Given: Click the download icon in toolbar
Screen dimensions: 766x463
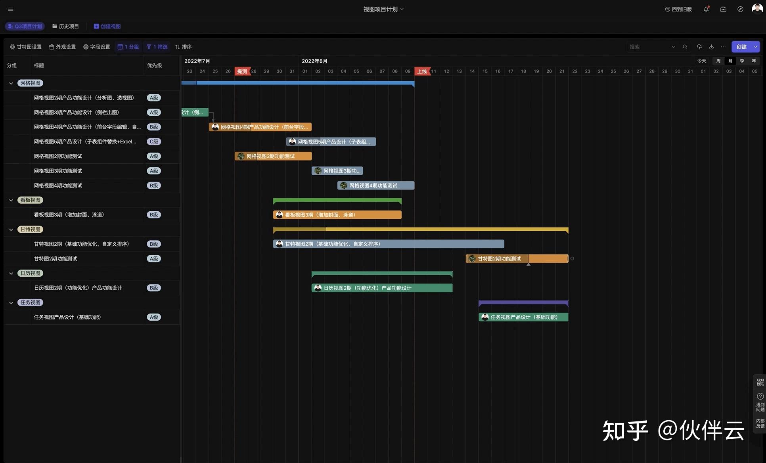Looking at the screenshot, I should pos(711,47).
